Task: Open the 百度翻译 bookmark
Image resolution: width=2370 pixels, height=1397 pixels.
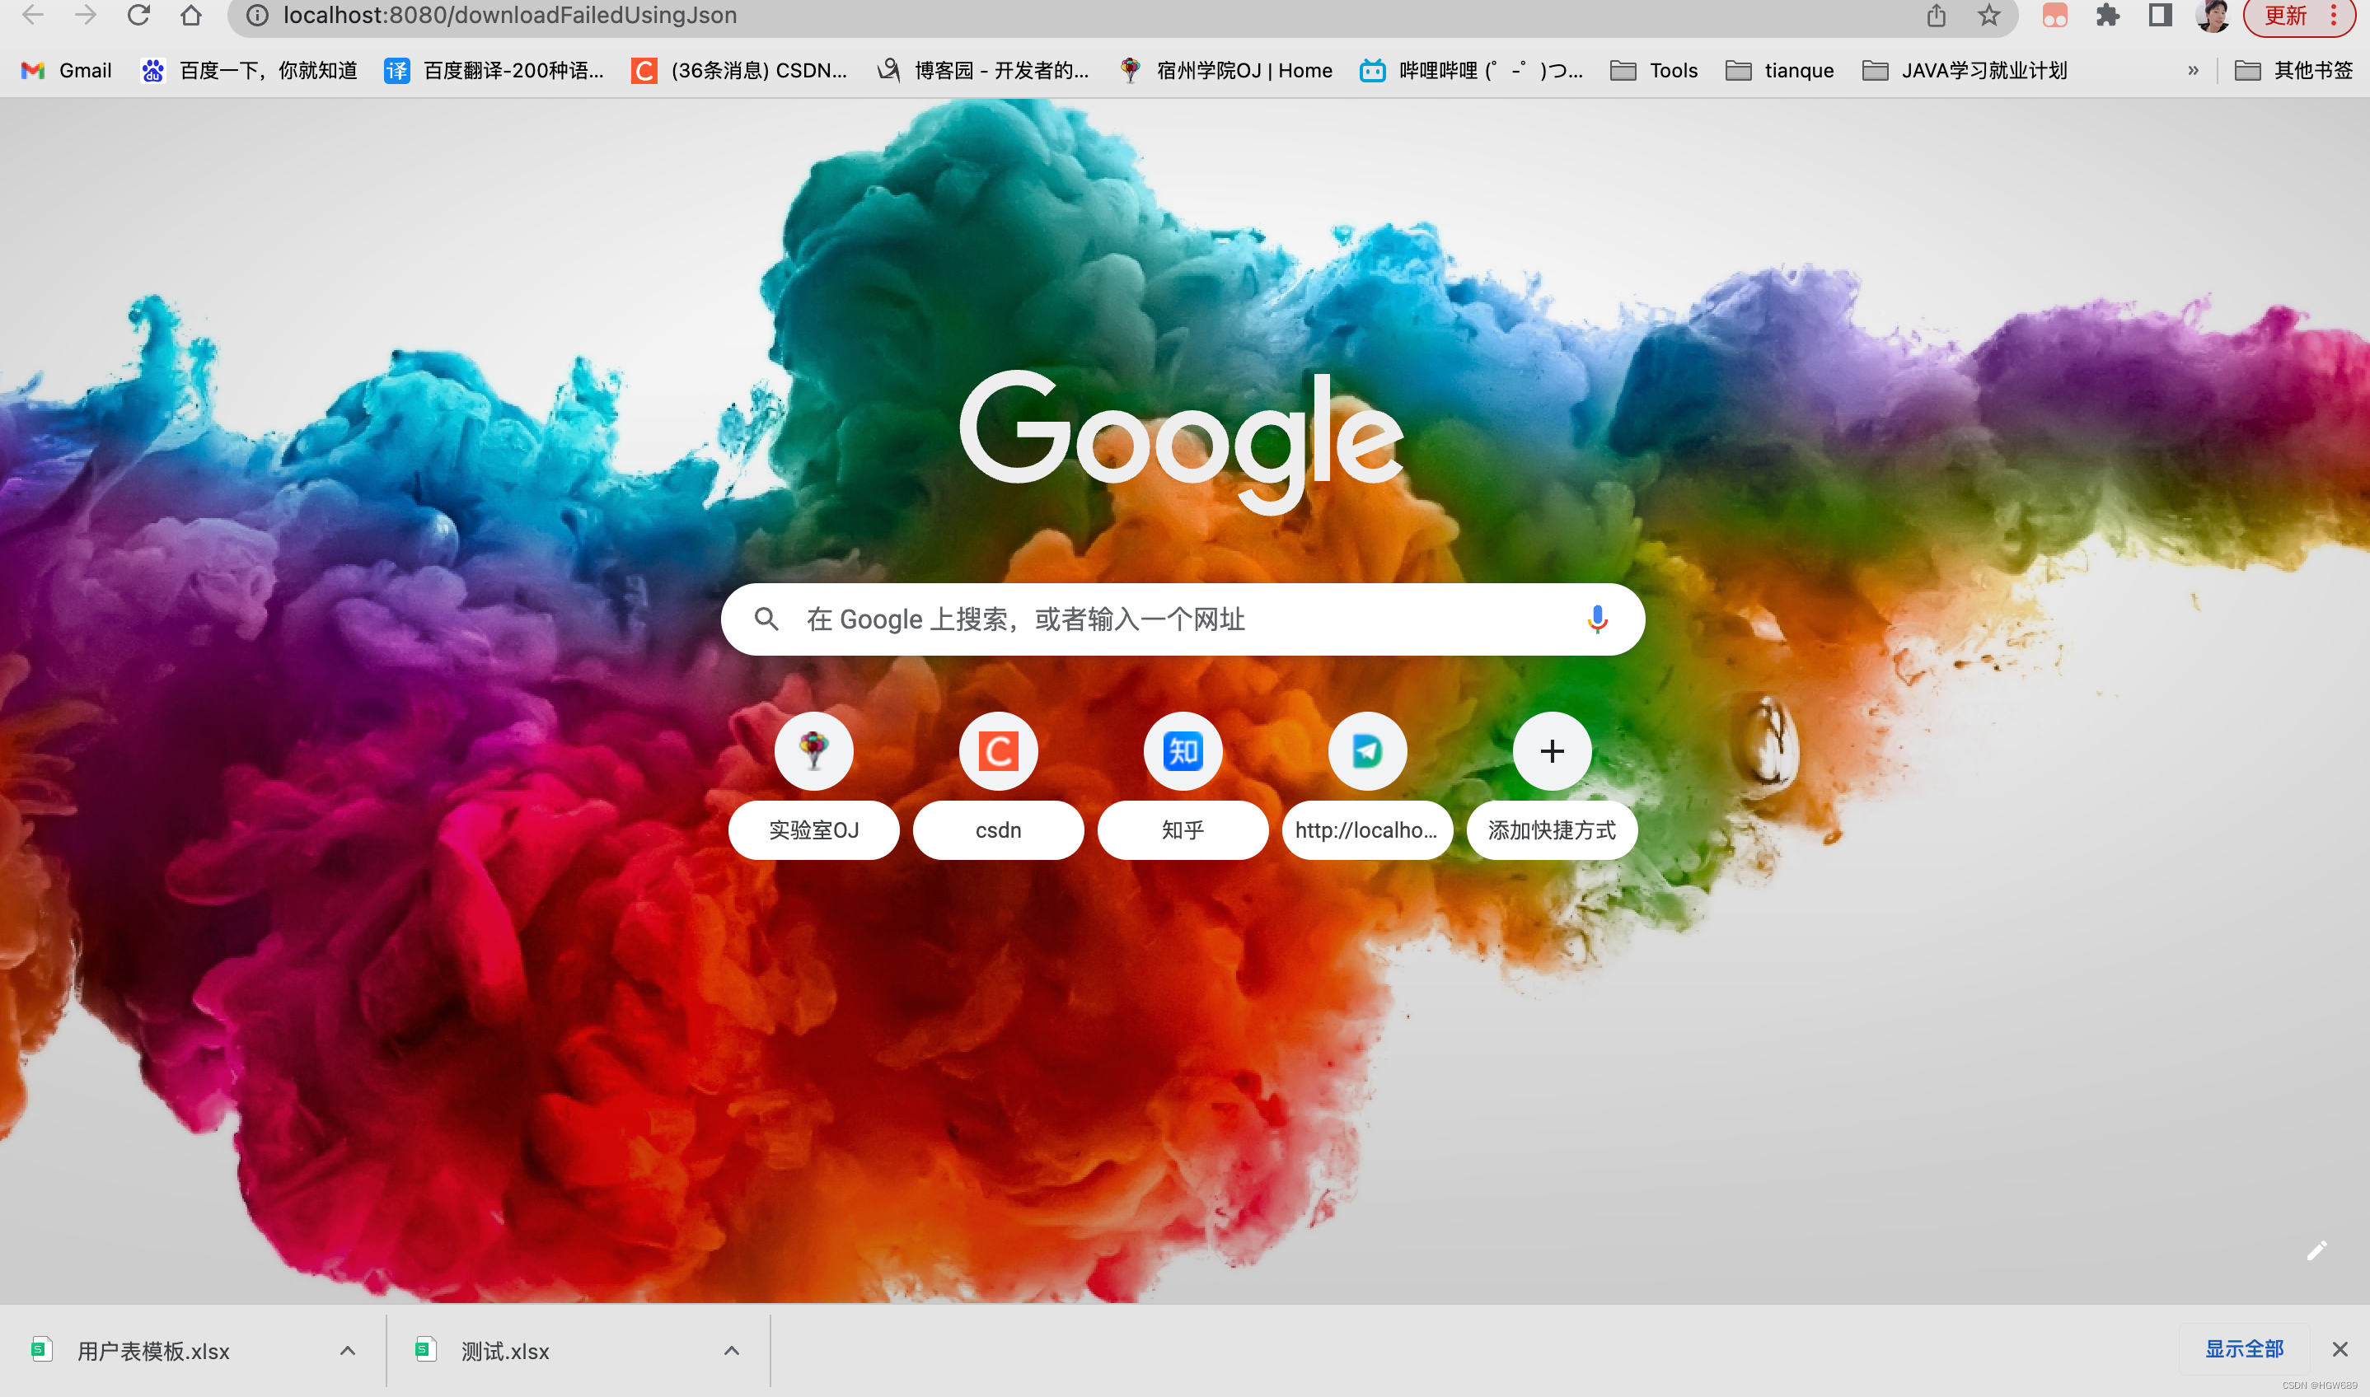Action: click(x=494, y=71)
